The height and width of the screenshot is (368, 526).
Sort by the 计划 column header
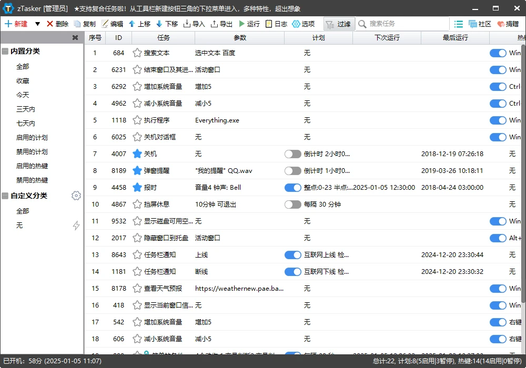318,37
